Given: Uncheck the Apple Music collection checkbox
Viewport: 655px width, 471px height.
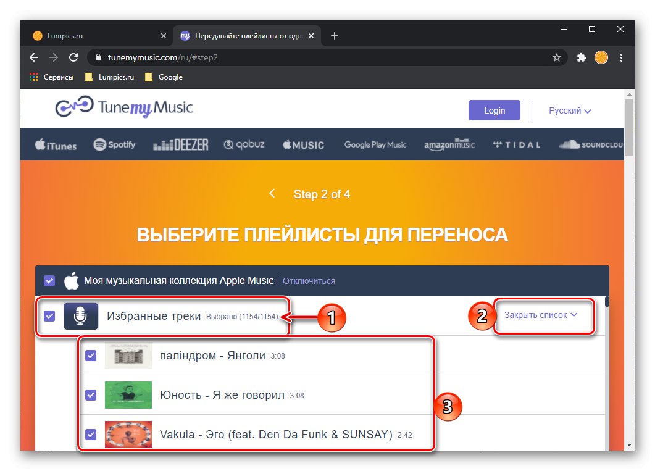Looking at the screenshot, I should [x=49, y=281].
